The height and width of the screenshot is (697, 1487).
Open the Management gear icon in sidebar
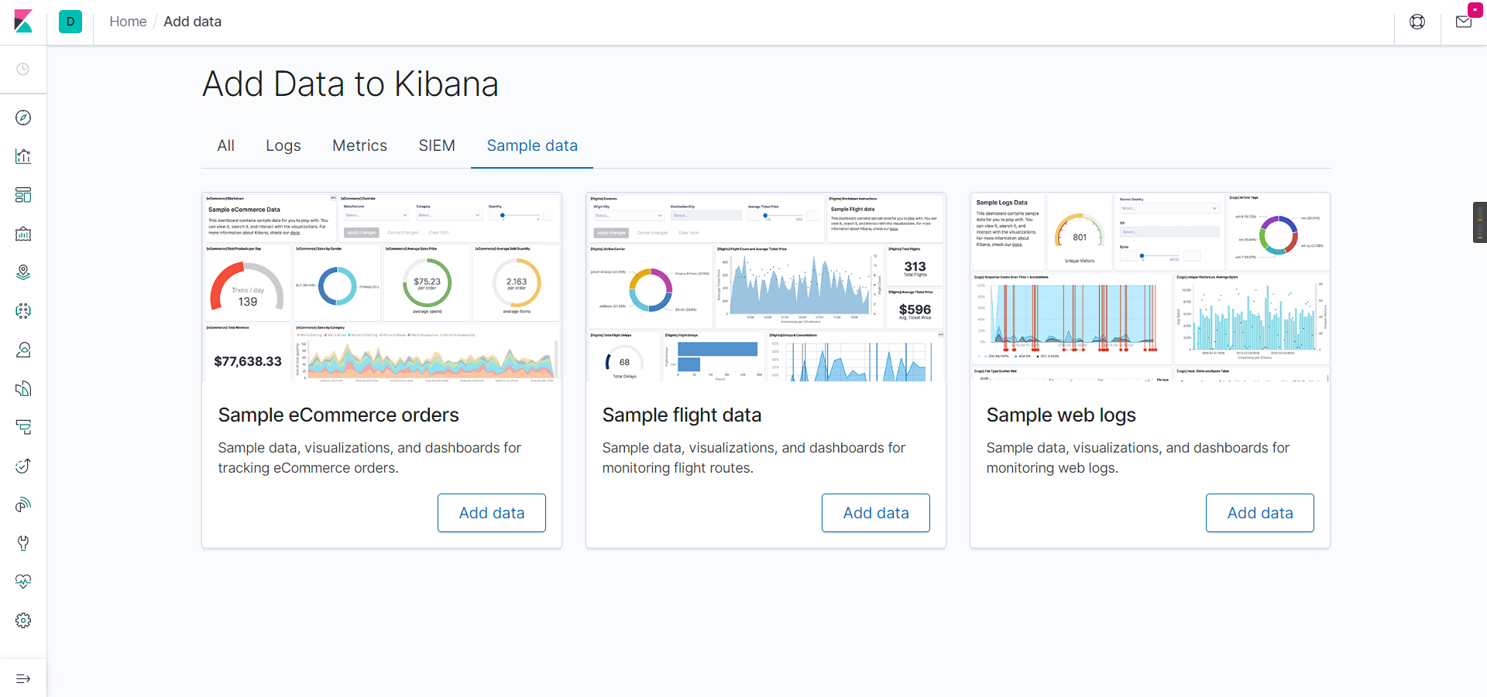tap(23, 620)
